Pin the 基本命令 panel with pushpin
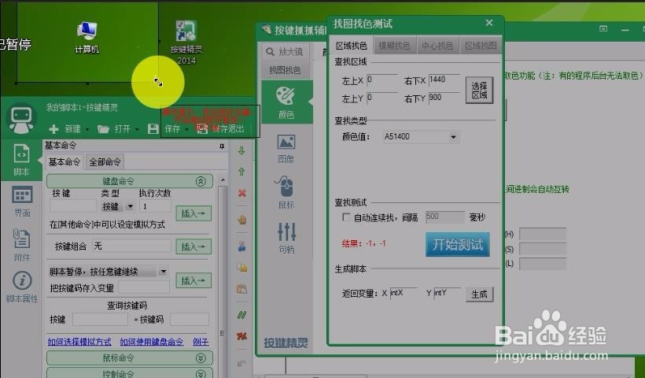Image resolution: width=645 pixels, height=378 pixels. (x=222, y=146)
